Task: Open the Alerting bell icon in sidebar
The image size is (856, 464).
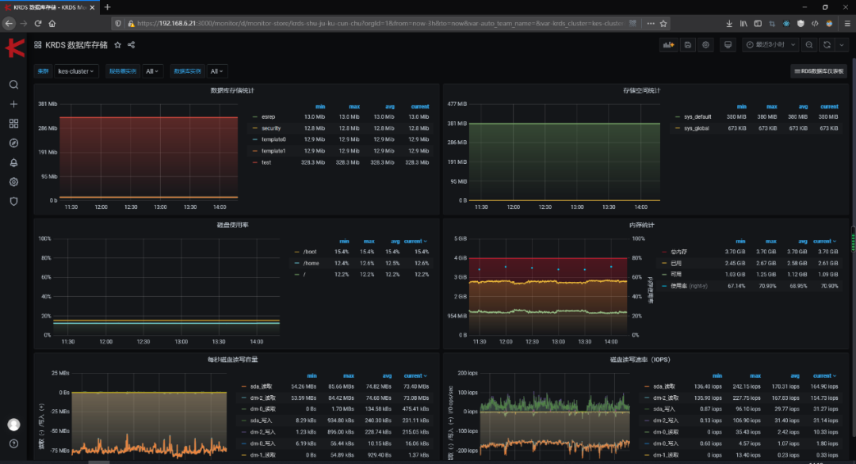Action: pyautogui.click(x=13, y=162)
